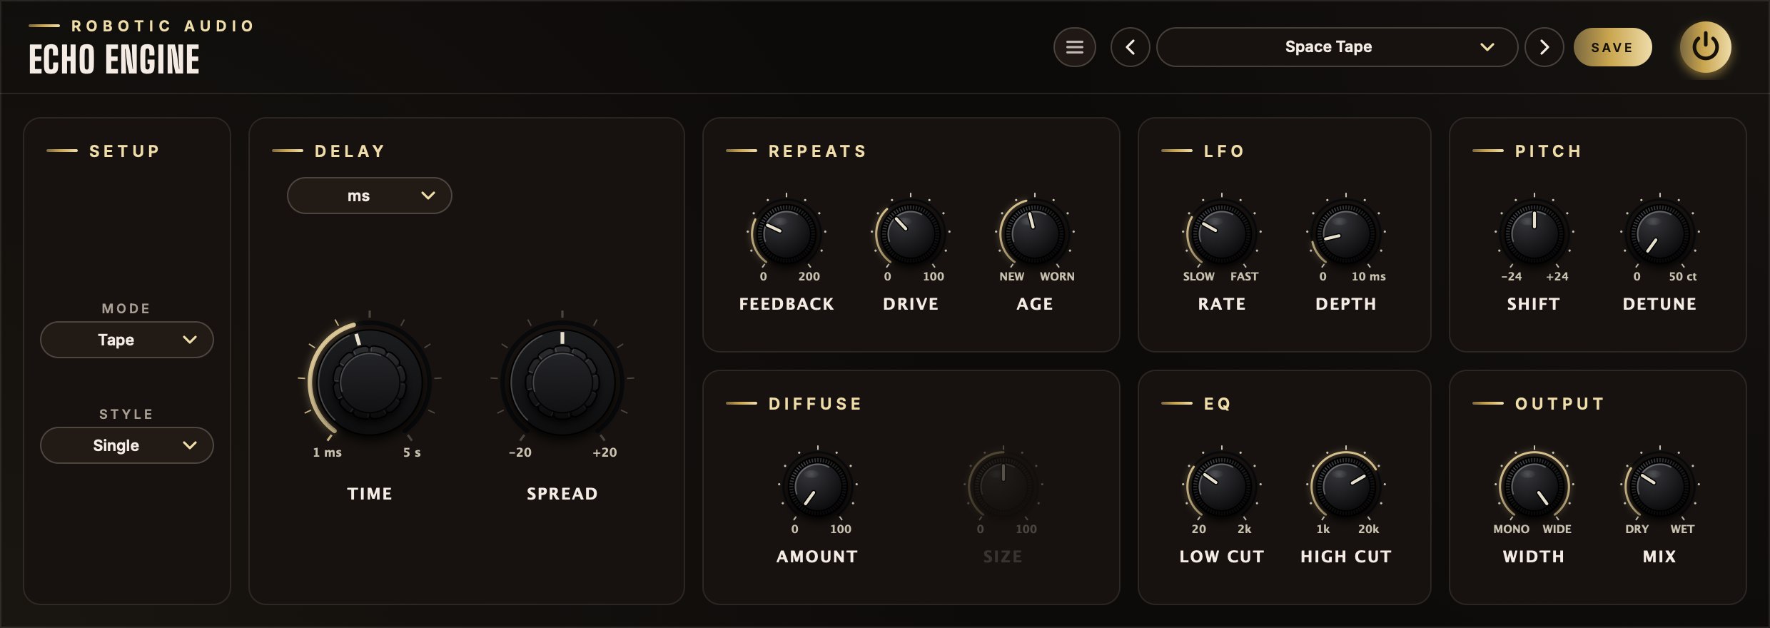Click the "HIGH CUT" label text

click(1346, 557)
